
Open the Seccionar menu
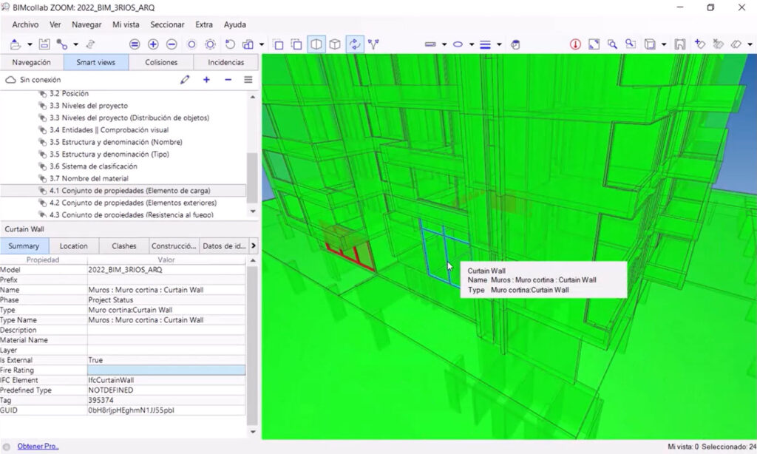click(167, 24)
